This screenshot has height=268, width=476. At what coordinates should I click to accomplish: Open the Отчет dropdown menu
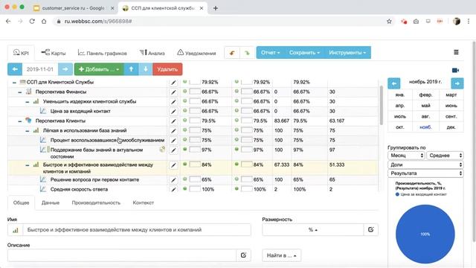point(270,53)
